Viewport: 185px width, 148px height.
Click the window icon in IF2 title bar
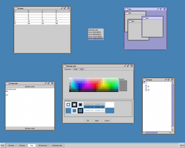(130, 21)
